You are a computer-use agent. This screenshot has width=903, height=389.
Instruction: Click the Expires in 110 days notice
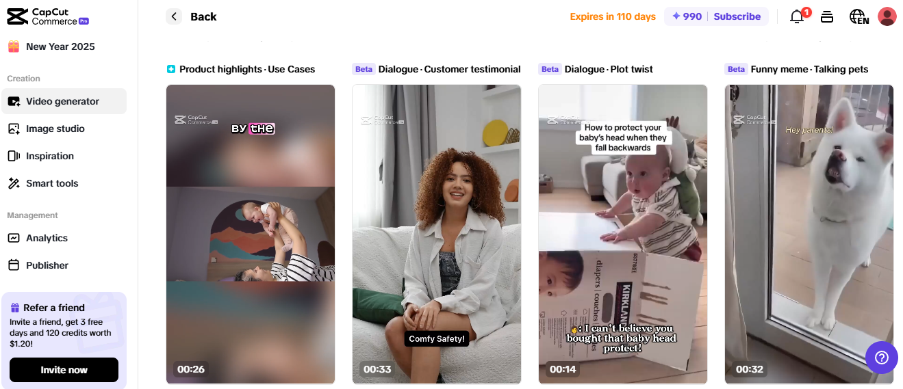(613, 16)
